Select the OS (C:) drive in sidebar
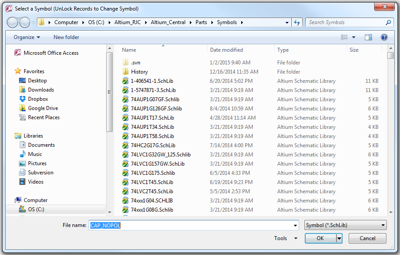400x255 pixels. pyautogui.click(x=36, y=209)
